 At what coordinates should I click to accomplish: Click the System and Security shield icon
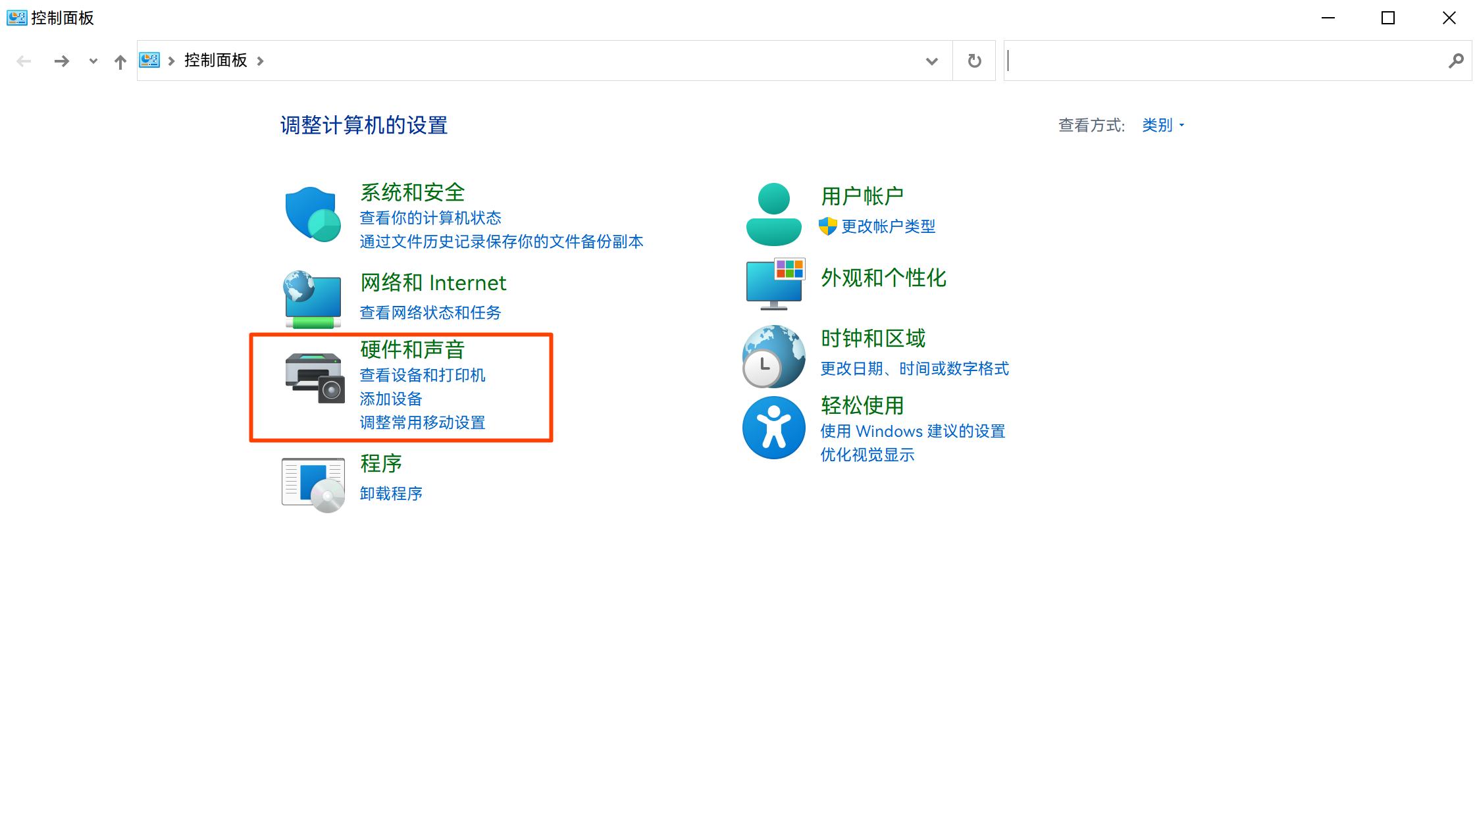[313, 214]
